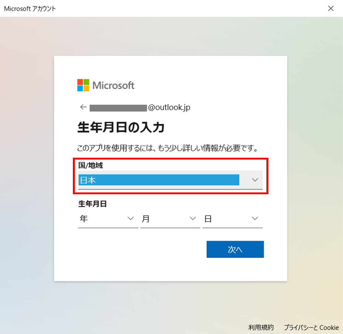Open the プライバシーと Cookie link
Viewport: 343px width, 334px height.
coord(311,327)
